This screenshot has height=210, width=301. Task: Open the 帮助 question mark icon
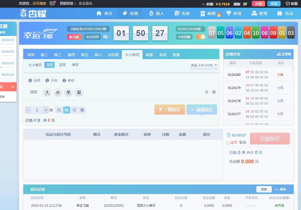(x=64, y=80)
